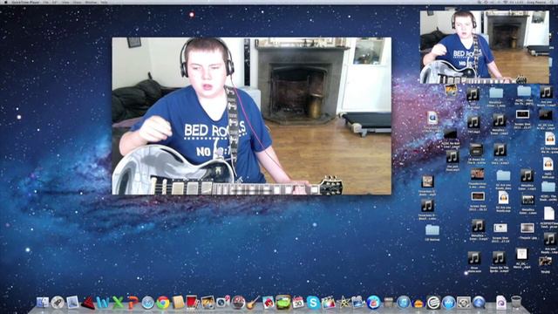Open Spotlight search in menu bar

[551, 2]
